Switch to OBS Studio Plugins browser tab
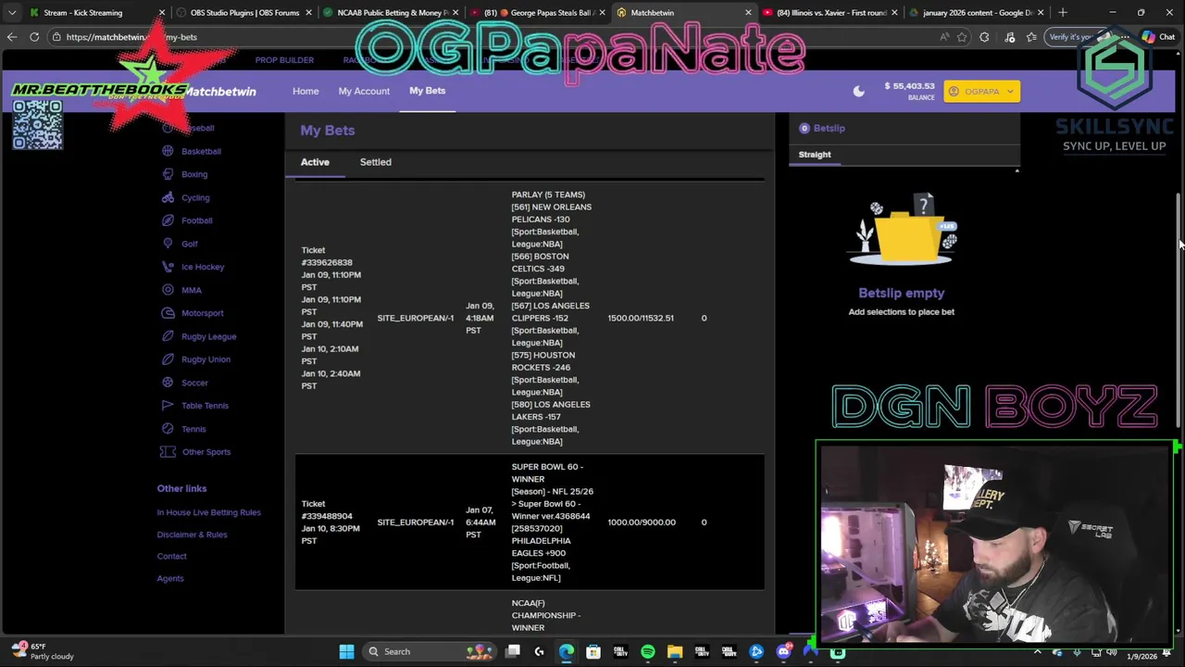The image size is (1185, 667). [244, 13]
